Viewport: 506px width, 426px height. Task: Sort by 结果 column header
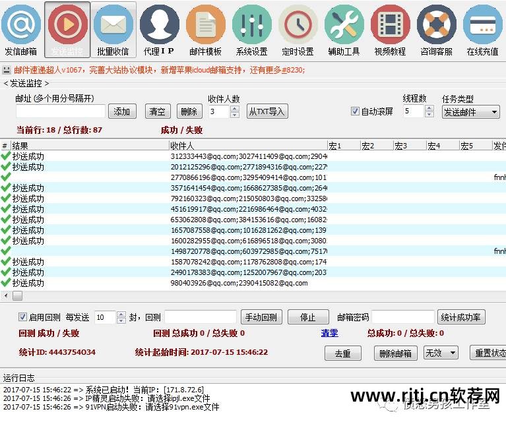(x=90, y=146)
